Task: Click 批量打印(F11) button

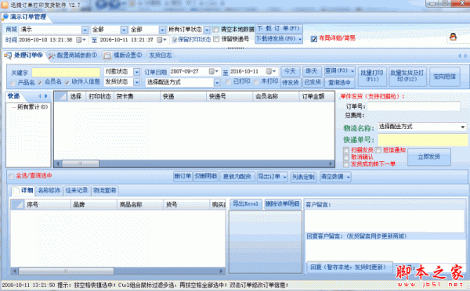Action: (371, 76)
